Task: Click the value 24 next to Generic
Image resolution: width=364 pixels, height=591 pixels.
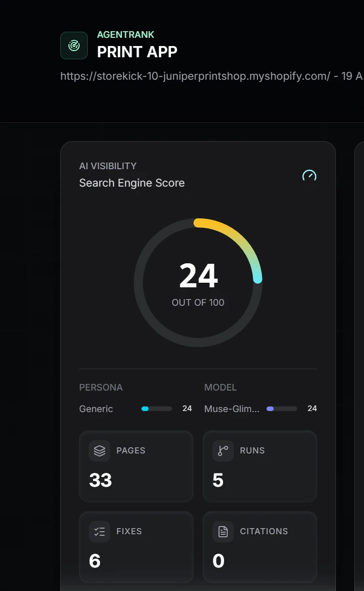Action: (x=187, y=408)
